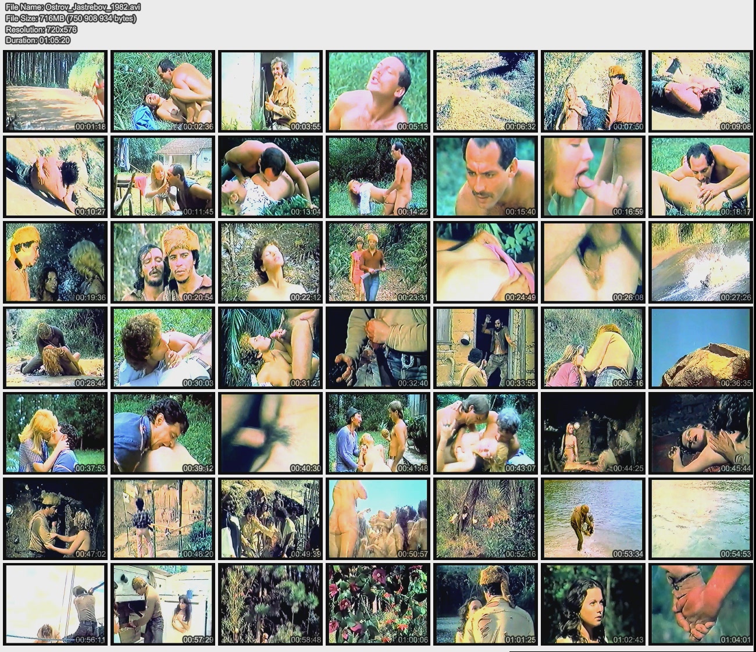Open the frame with timestamp 00:07:50
The image size is (756, 652).
(593, 91)
